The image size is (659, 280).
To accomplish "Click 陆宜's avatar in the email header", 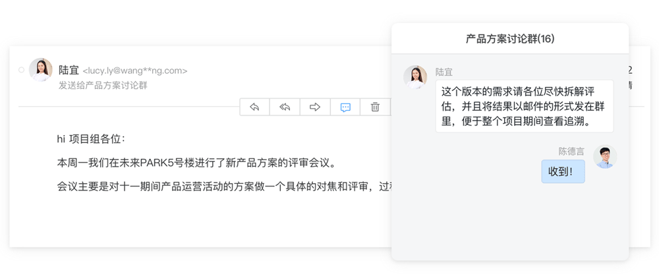I will (x=41, y=70).
